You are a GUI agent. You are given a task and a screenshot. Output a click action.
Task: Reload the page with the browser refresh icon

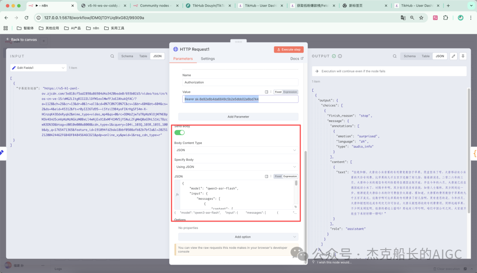pos(26,18)
